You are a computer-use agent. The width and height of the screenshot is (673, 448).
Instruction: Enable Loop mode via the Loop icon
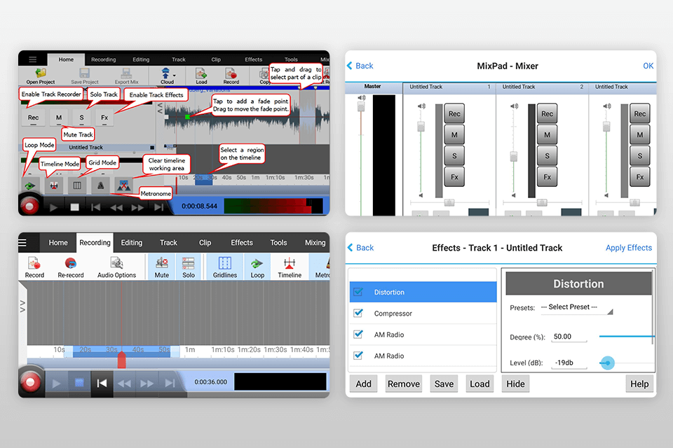coord(257,266)
